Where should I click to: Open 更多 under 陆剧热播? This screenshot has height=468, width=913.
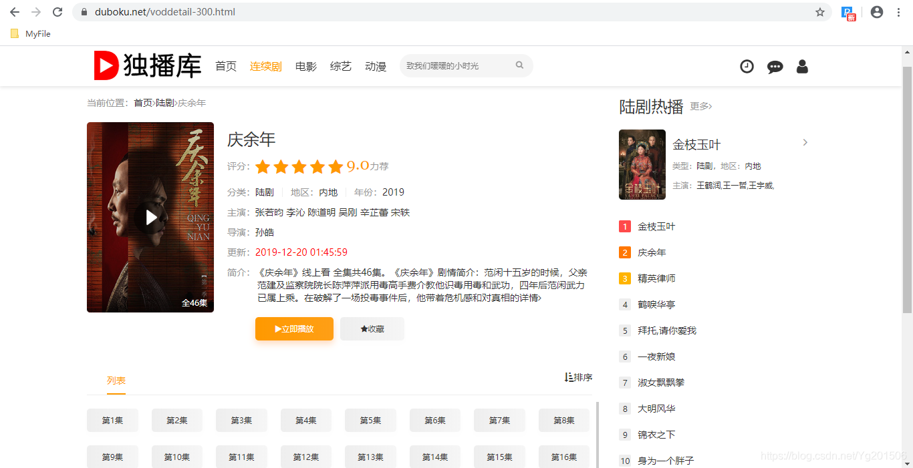(701, 106)
